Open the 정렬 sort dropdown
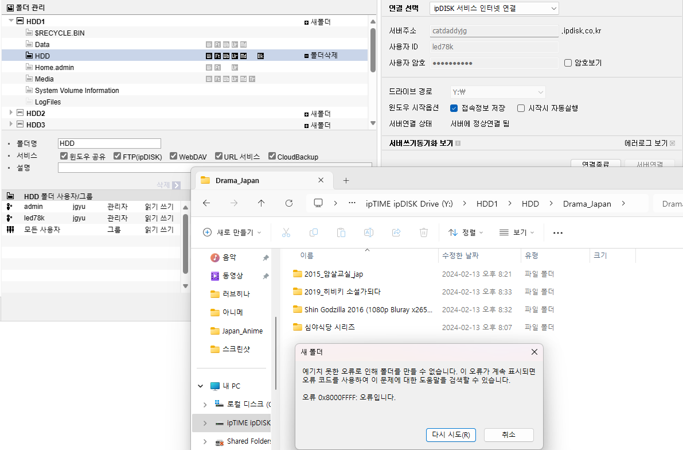This screenshot has height=450, width=683. pyautogui.click(x=466, y=232)
